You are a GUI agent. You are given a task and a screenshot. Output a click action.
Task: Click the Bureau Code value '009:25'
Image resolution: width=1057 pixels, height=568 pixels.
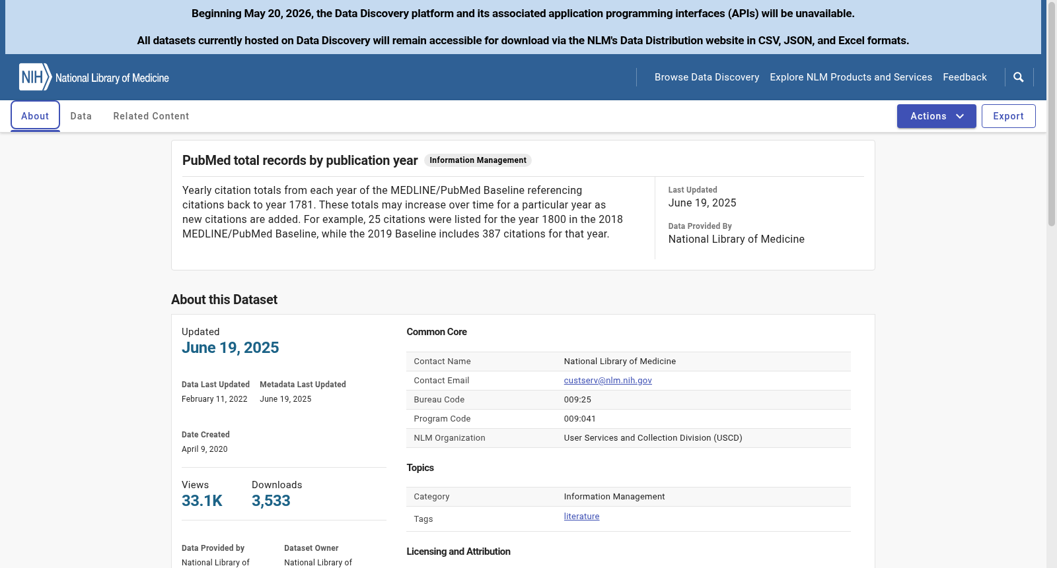click(577, 400)
